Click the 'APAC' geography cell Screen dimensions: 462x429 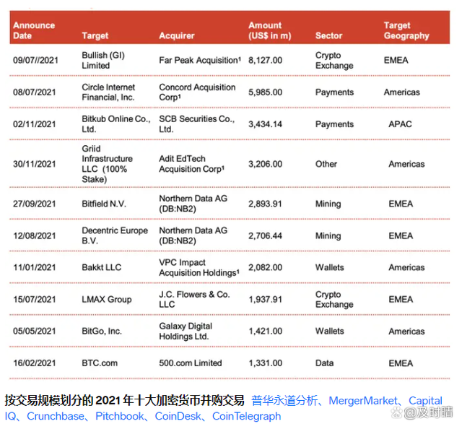coord(400,124)
